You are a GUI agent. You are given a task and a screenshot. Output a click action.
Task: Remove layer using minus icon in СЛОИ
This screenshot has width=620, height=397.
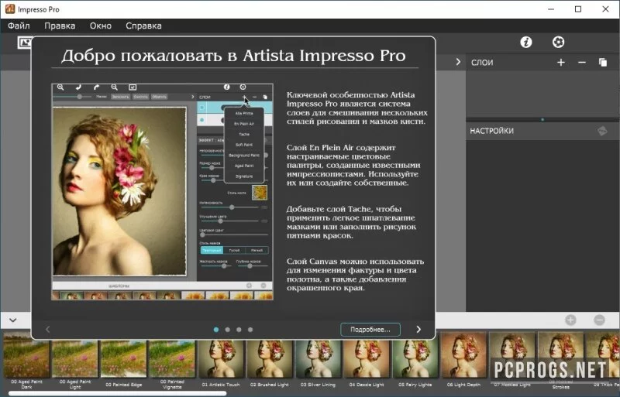click(582, 63)
